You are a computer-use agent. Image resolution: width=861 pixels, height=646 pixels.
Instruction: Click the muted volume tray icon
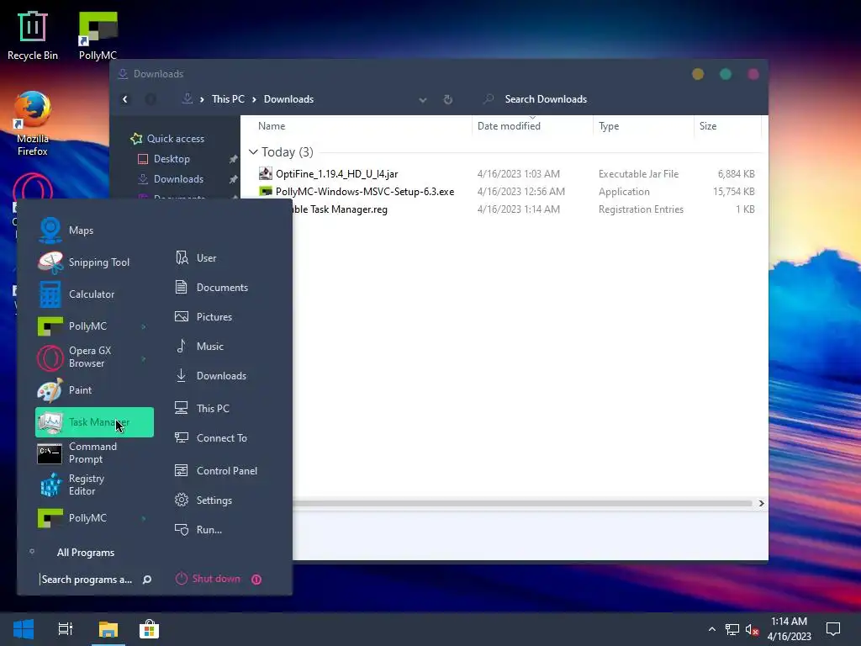coord(752,629)
